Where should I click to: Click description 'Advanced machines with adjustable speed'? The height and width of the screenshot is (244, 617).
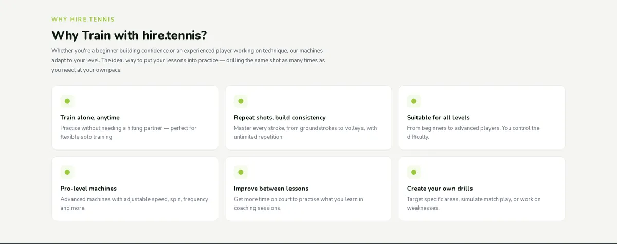pos(134,203)
